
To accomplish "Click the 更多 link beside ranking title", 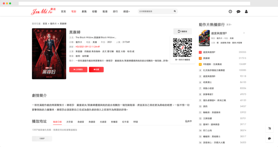I will pyautogui.click(x=229, y=25).
